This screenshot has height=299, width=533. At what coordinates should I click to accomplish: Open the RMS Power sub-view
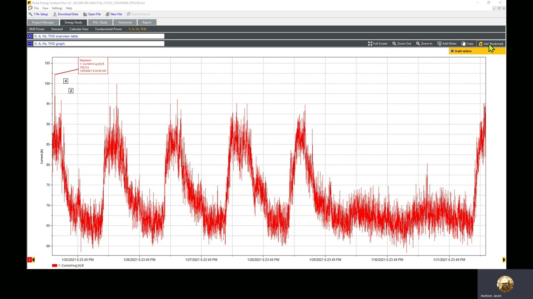coord(37,29)
